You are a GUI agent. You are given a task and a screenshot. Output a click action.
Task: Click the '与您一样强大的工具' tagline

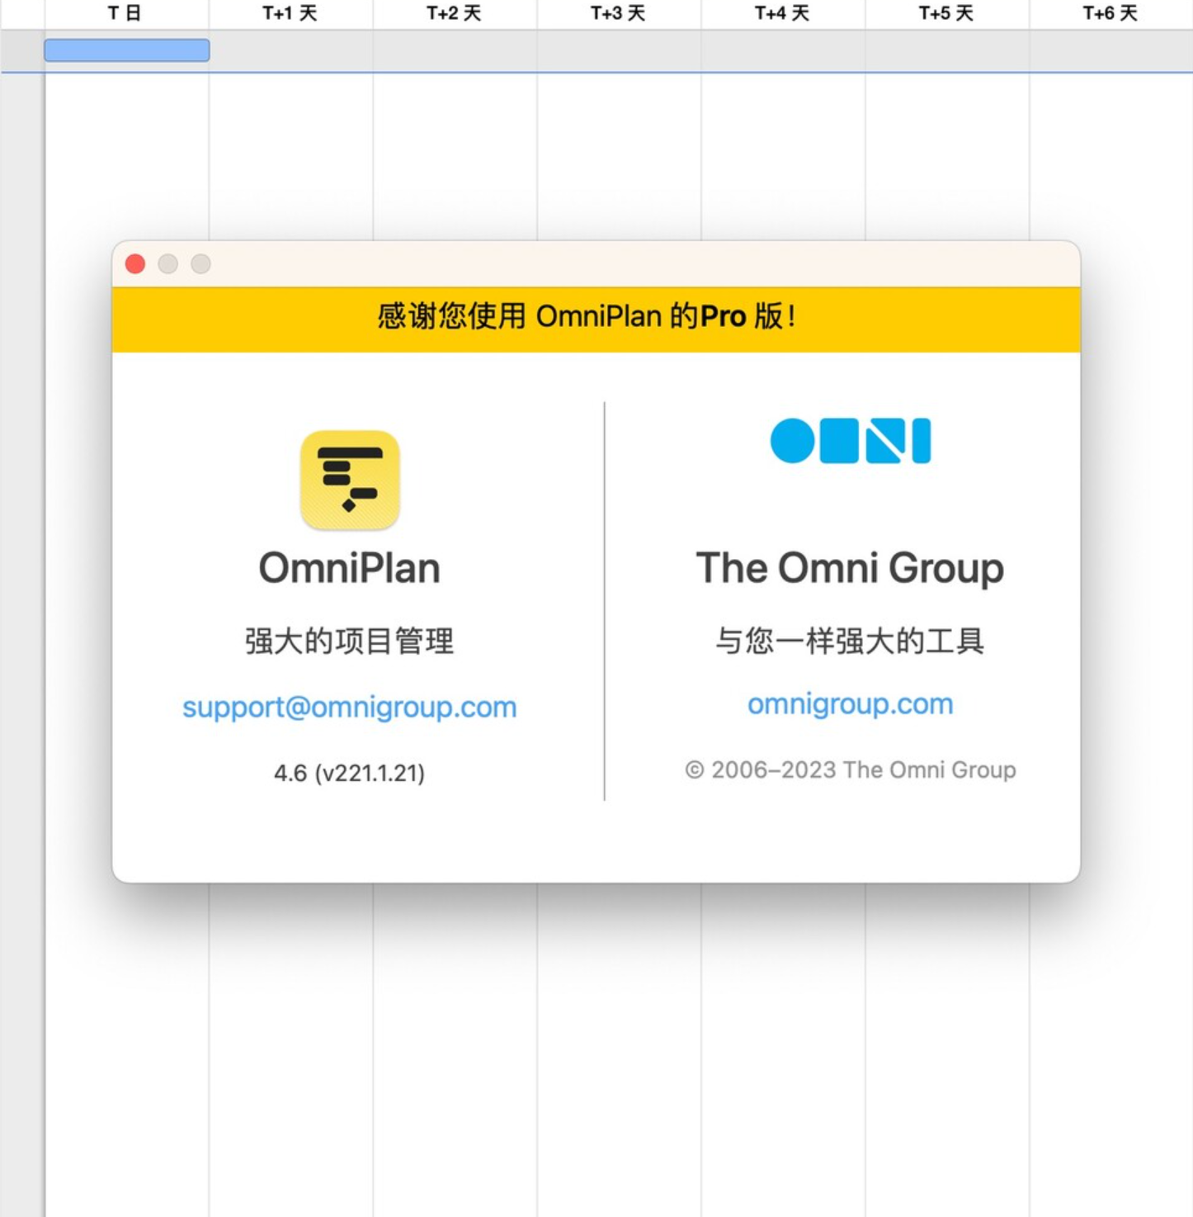pos(851,641)
